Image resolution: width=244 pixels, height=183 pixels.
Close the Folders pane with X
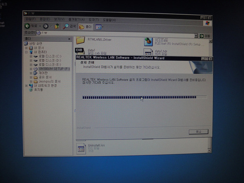(x=69, y=39)
